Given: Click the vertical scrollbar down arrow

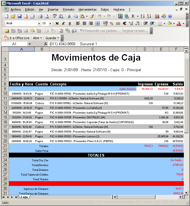Looking at the screenshot, I should [x=186, y=193].
